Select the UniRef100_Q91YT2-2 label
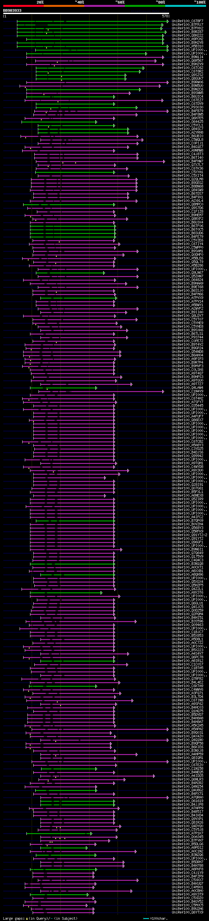Image resolution: width=209 pixels, height=921 pixels. click(x=189, y=535)
